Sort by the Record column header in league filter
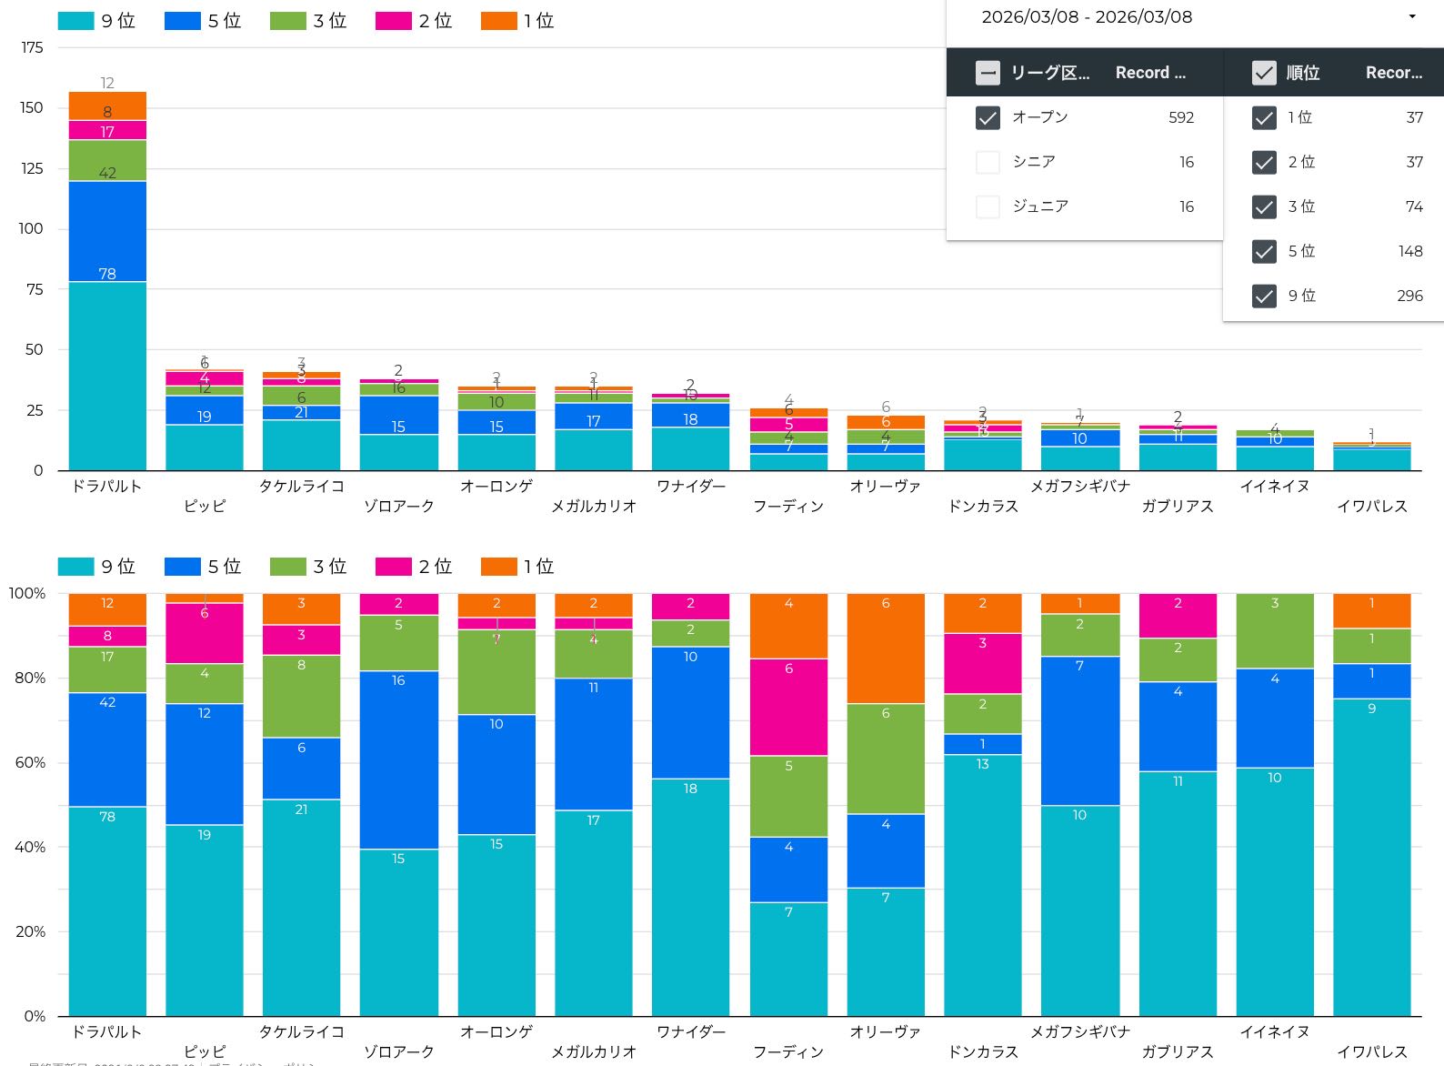The image size is (1444, 1066). point(1150,73)
